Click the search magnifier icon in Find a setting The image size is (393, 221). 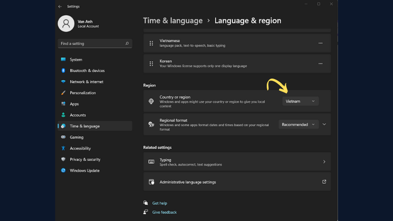pos(127,43)
